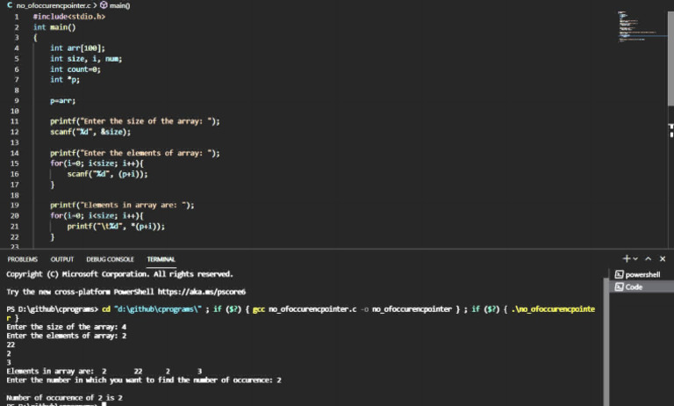Select the Code terminal entry
The image size is (674, 406).
642,286
